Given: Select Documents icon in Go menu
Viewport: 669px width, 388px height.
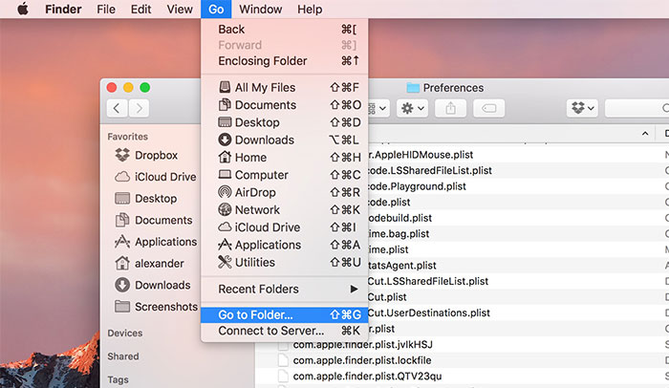Looking at the screenshot, I should (x=225, y=104).
